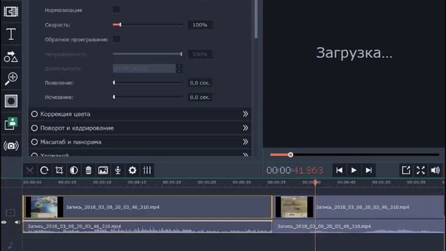Mute the video track audio
The width and height of the screenshot is (446, 251).
17,222
